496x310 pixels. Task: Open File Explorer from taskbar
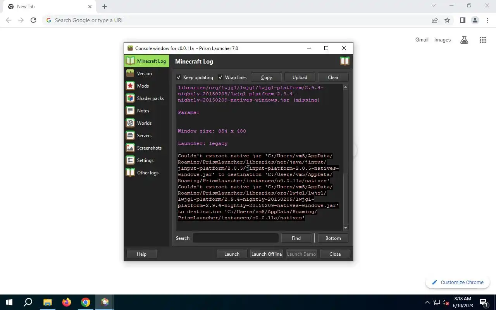(x=47, y=302)
